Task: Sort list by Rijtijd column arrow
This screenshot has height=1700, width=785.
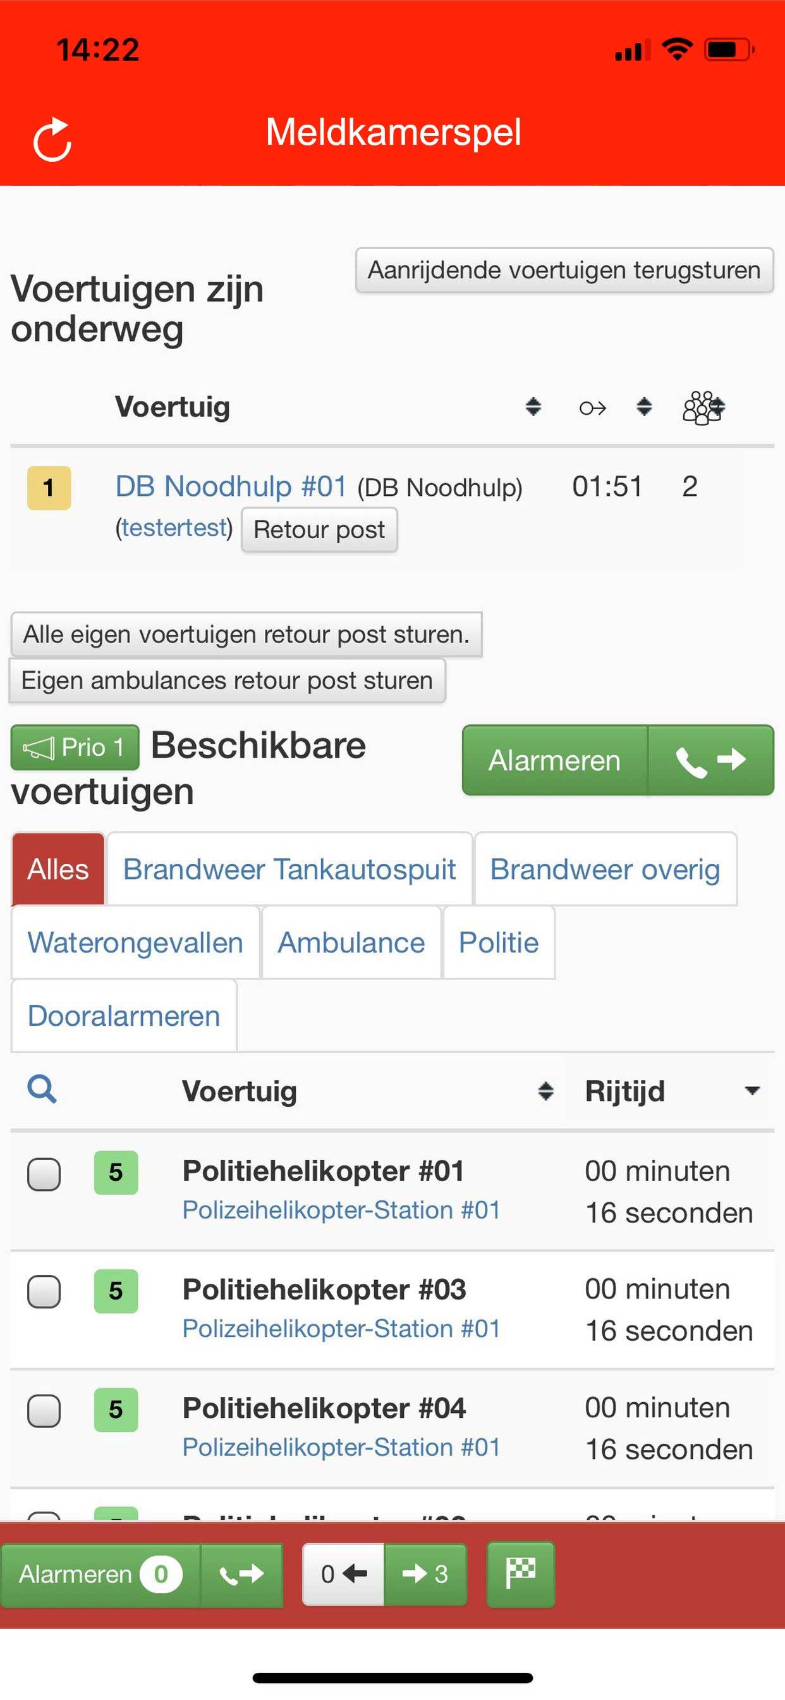Action: [x=752, y=1090]
